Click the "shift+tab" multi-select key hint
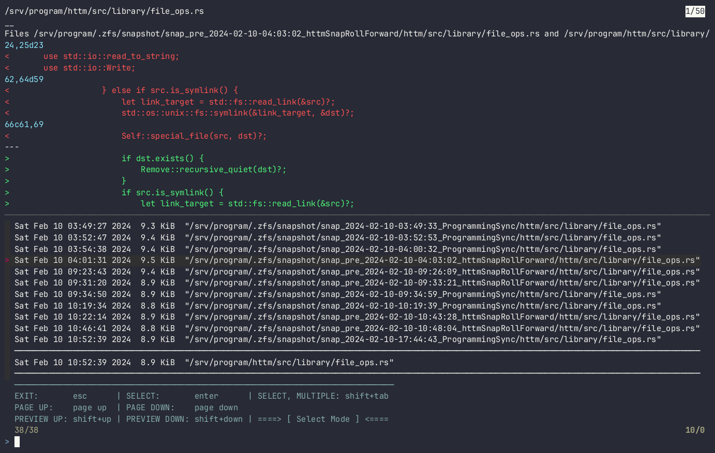The height and width of the screenshot is (453, 715). click(366, 396)
